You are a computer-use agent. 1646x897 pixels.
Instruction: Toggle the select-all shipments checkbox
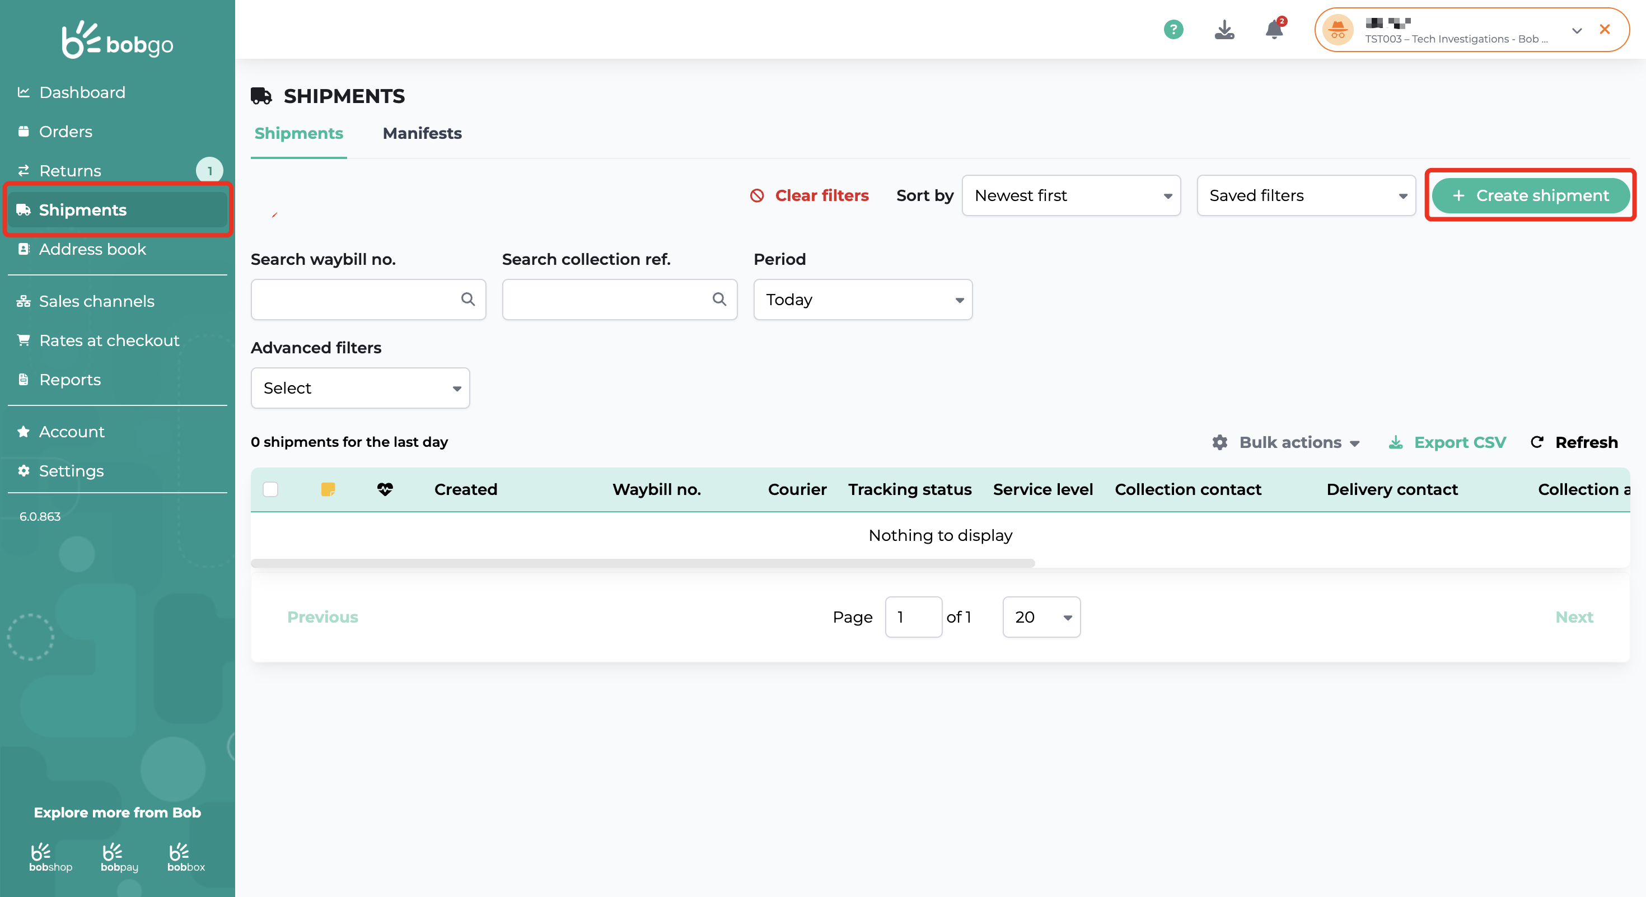tap(270, 489)
